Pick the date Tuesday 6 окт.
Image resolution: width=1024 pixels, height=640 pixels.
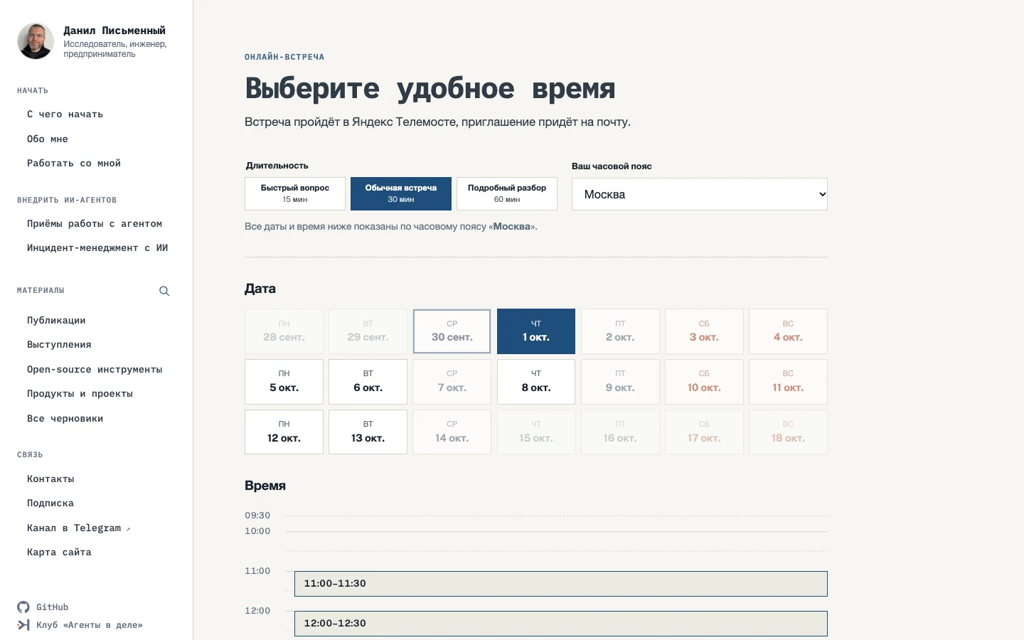pos(368,382)
